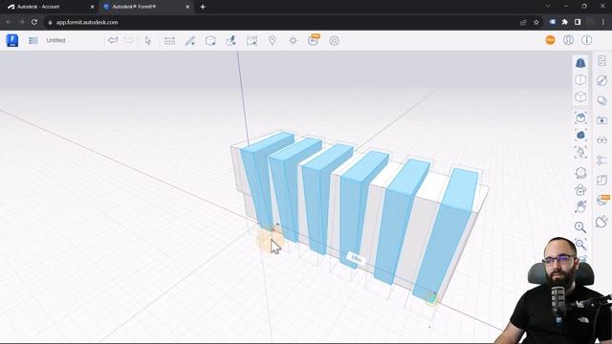The image size is (612, 344).
Task: Open the Settings gear in toolbar
Action: pyautogui.click(x=334, y=40)
